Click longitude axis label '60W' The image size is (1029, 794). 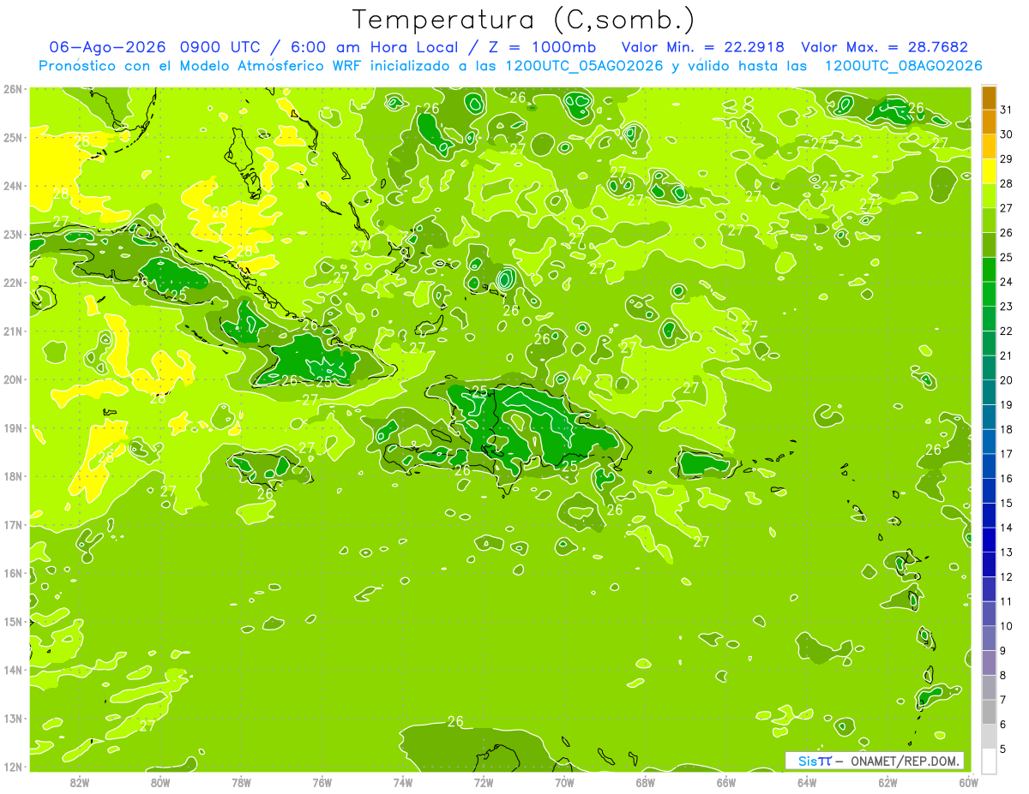point(968,782)
